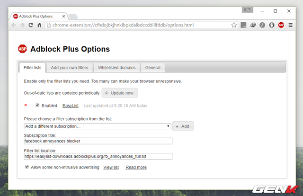Reload the Adblock Plus options page
The height and width of the screenshot is (196, 303).
pos(31,25)
